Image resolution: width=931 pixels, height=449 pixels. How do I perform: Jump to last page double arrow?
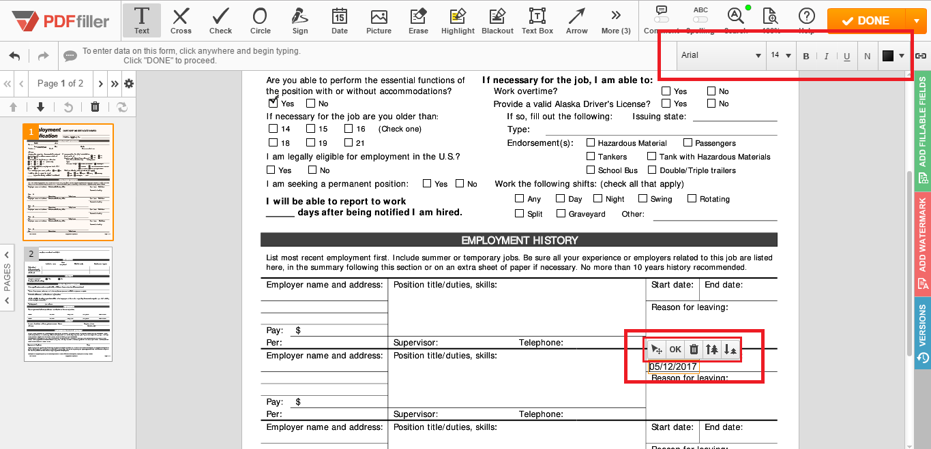(115, 84)
